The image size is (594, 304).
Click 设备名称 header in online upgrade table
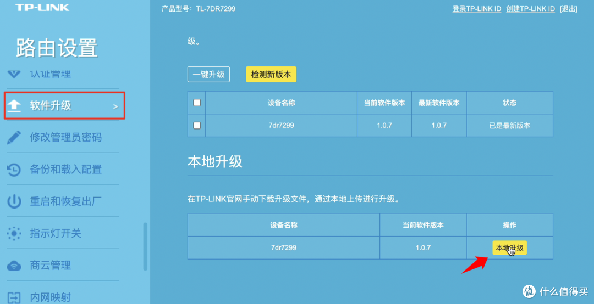pos(281,103)
